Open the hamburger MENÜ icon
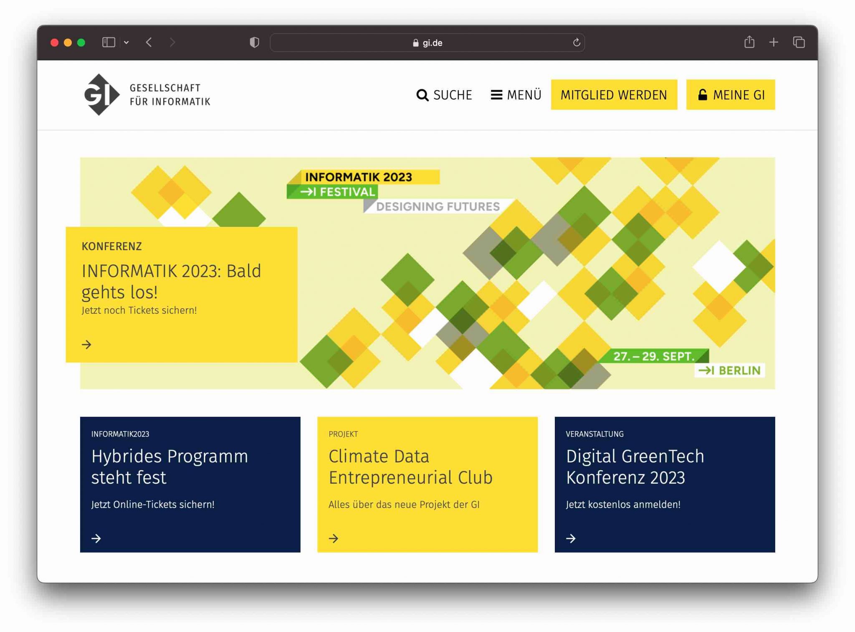Viewport: 855px width, 632px height. click(x=496, y=95)
